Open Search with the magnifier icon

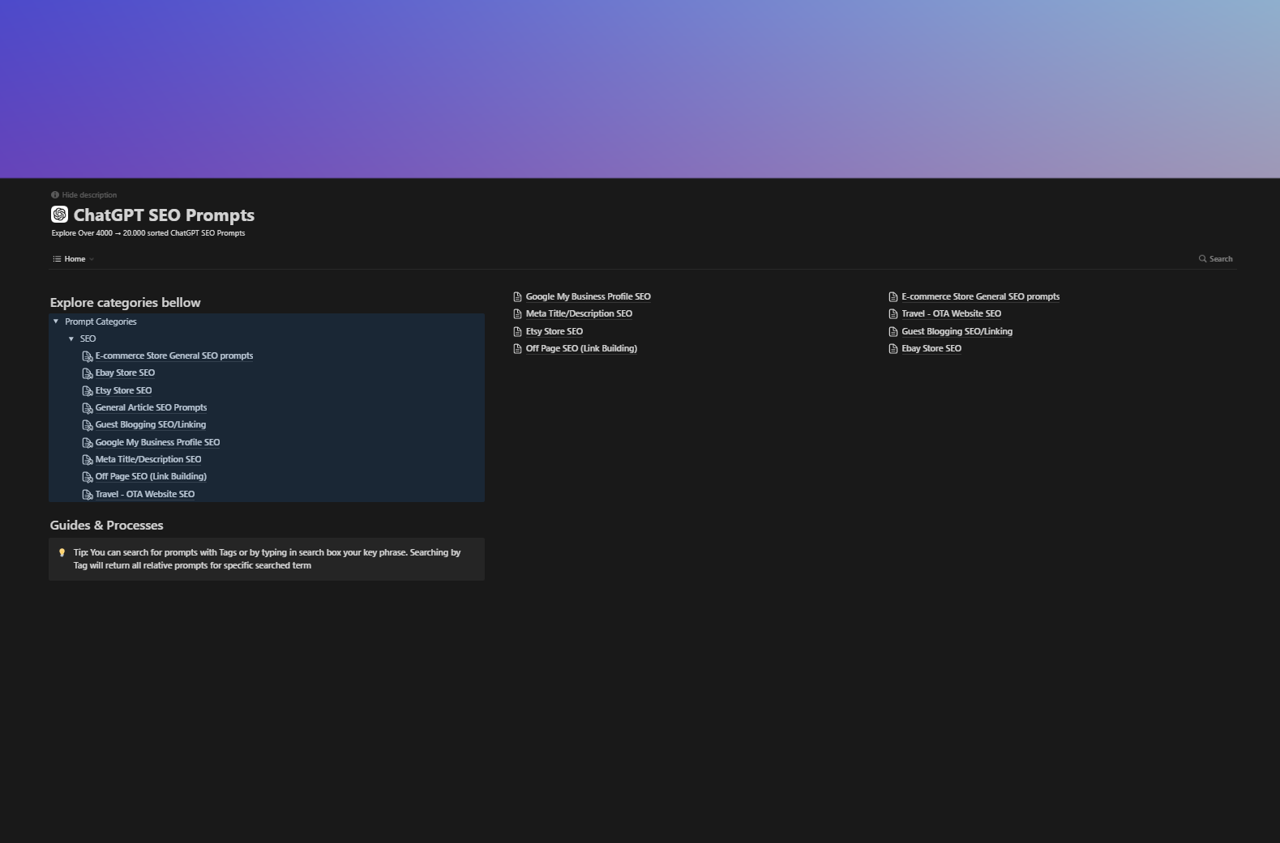coord(1215,259)
